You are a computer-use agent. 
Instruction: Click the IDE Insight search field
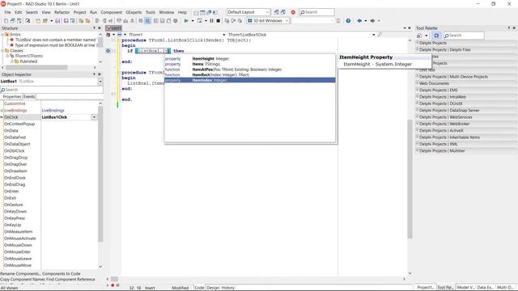pyautogui.click(x=316, y=12)
